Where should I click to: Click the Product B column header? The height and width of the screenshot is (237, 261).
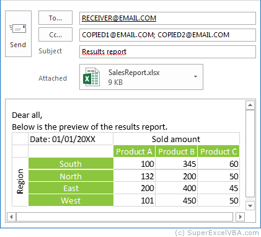tap(177, 151)
